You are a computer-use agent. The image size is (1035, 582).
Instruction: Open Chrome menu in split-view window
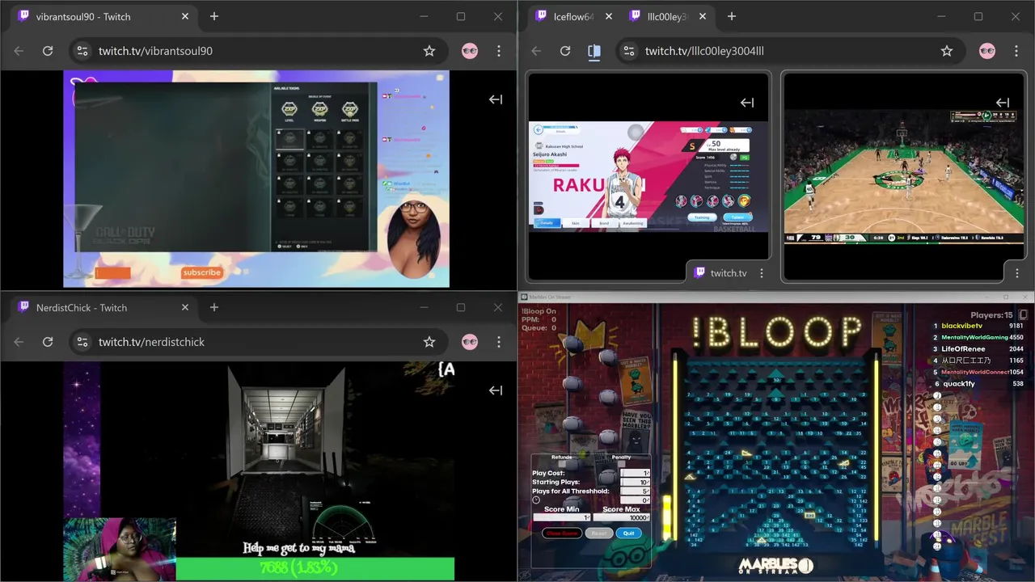tap(1016, 51)
